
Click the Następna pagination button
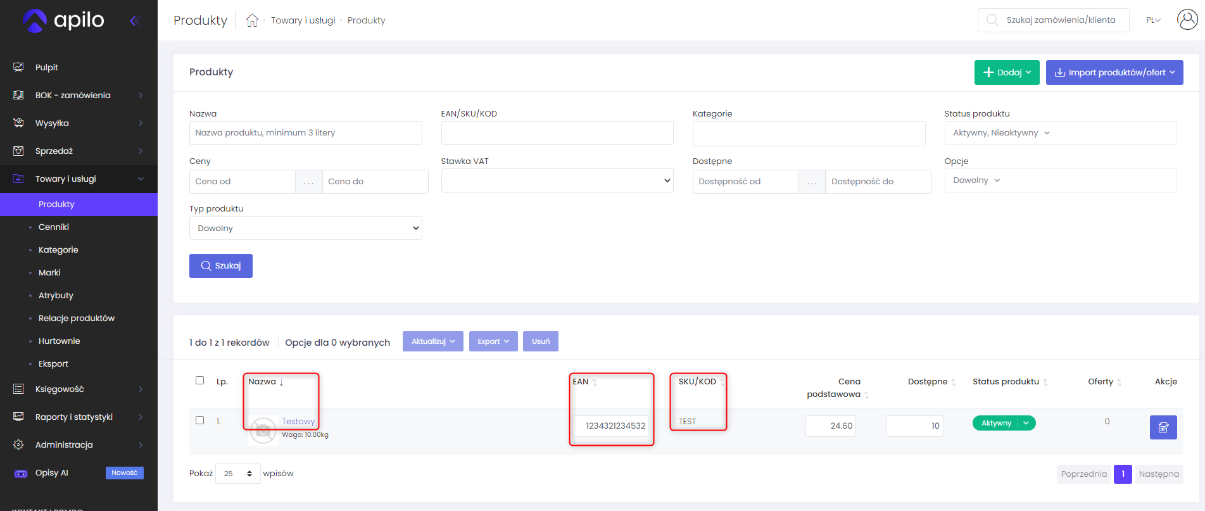[1159, 474]
